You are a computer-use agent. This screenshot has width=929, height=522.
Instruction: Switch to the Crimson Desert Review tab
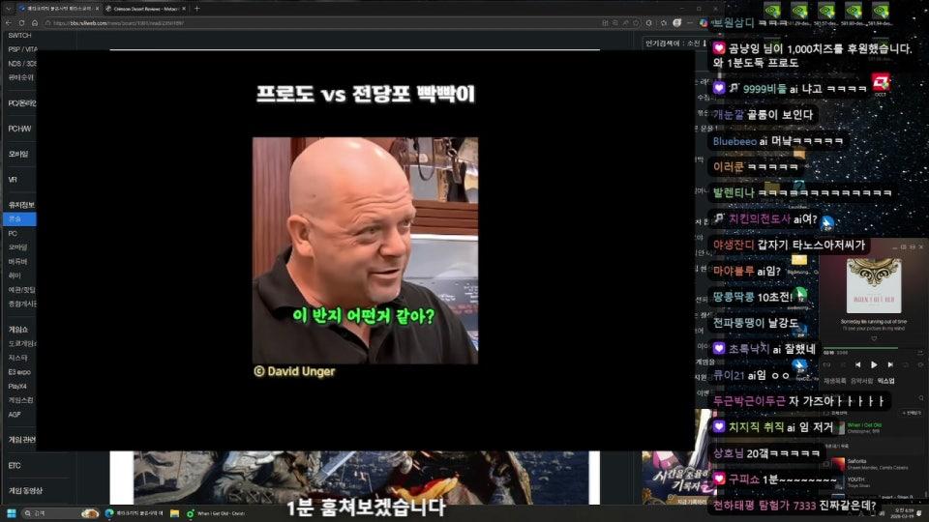click(x=145, y=8)
